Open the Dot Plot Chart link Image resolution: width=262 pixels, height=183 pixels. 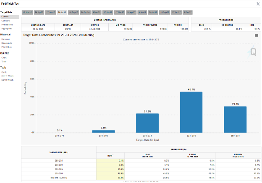pyautogui.click(x=4, y=58)
